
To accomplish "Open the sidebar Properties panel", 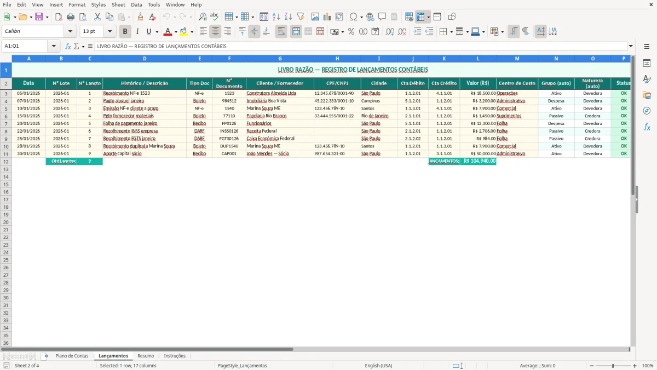I will point(647,63).
